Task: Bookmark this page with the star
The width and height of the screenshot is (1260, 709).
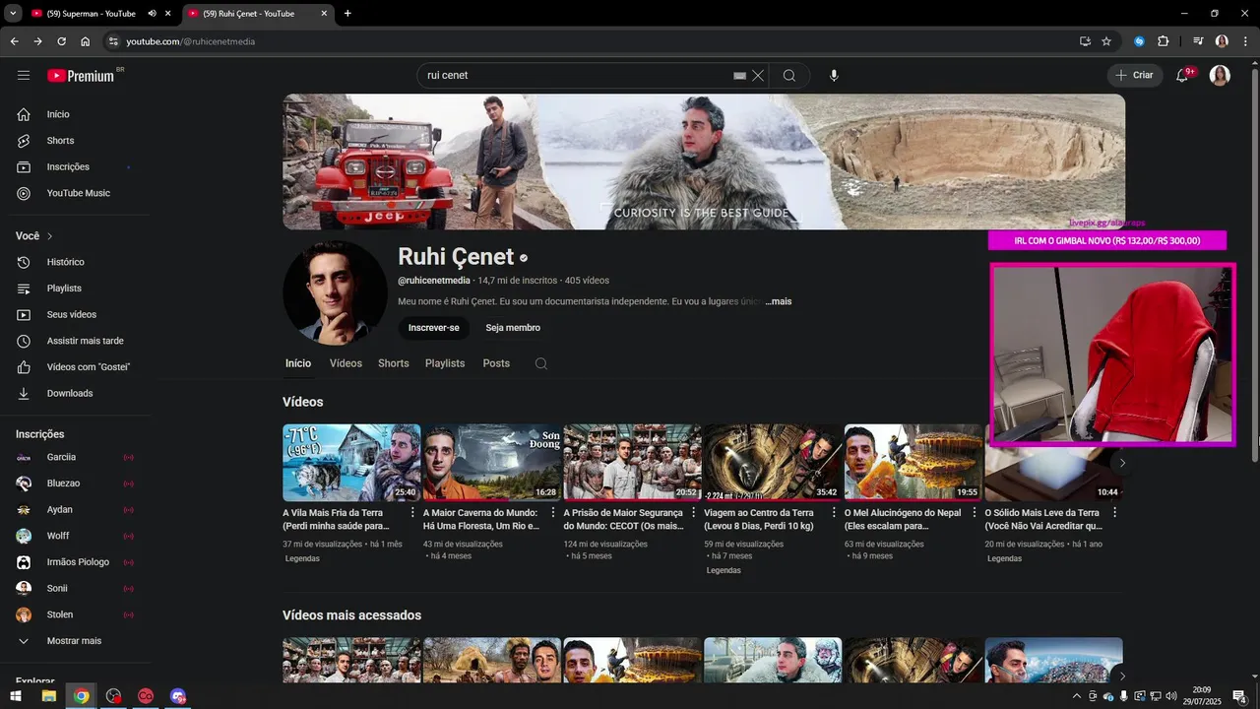Action: 1106,41
